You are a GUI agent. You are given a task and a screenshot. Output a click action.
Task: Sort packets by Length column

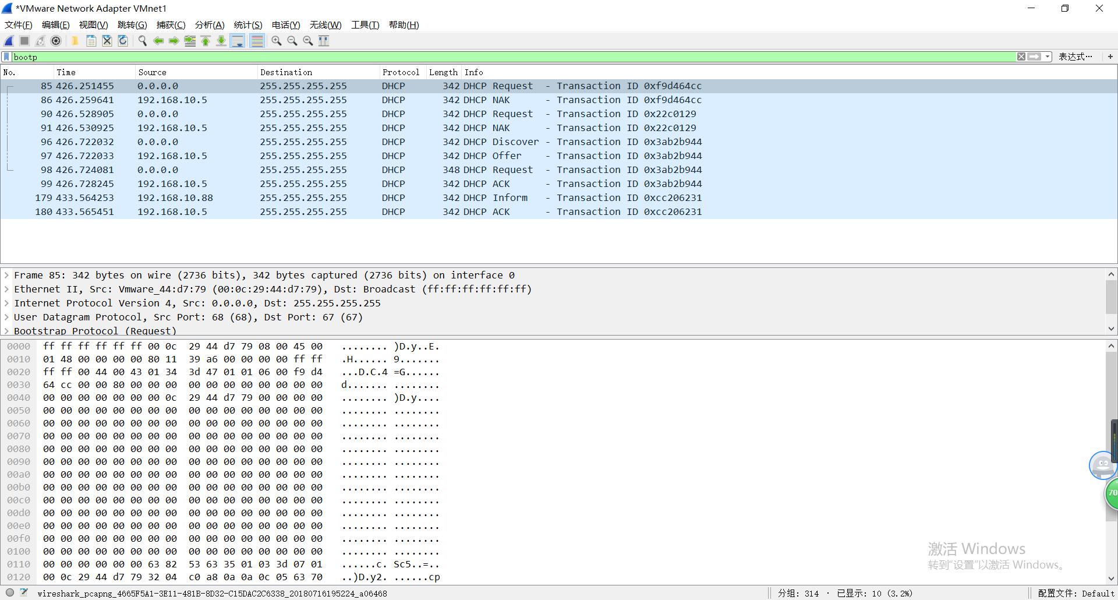tap(444, 72)
